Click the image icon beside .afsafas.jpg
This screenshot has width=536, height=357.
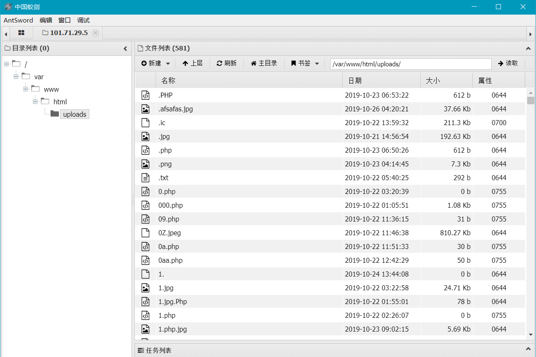coord(145,109)
